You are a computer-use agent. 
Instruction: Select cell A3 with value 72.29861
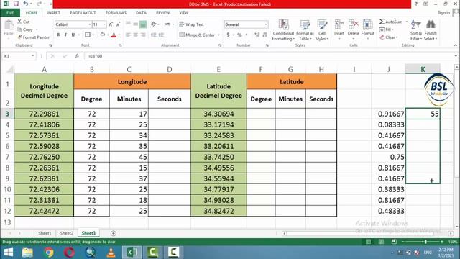[x=44, y=114]
